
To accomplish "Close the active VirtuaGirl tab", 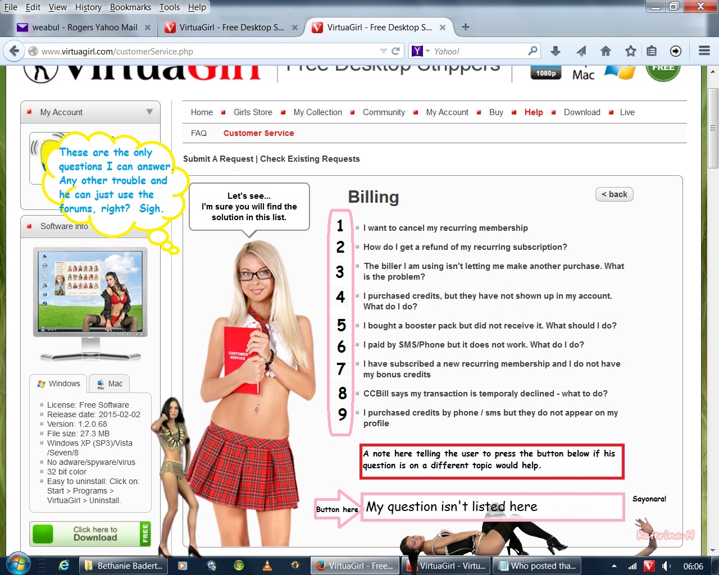I will coord(443,27).
